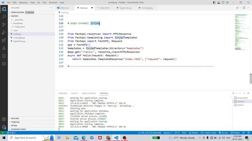The width and height of the screenshot is (252, 141).
Task: Click Prettier status bar item
Action: pos(235,133)
